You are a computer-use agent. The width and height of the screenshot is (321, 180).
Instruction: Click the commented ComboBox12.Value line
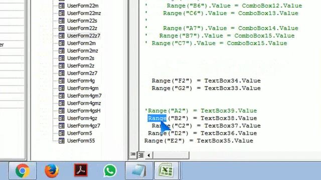(x=224, y=5)
